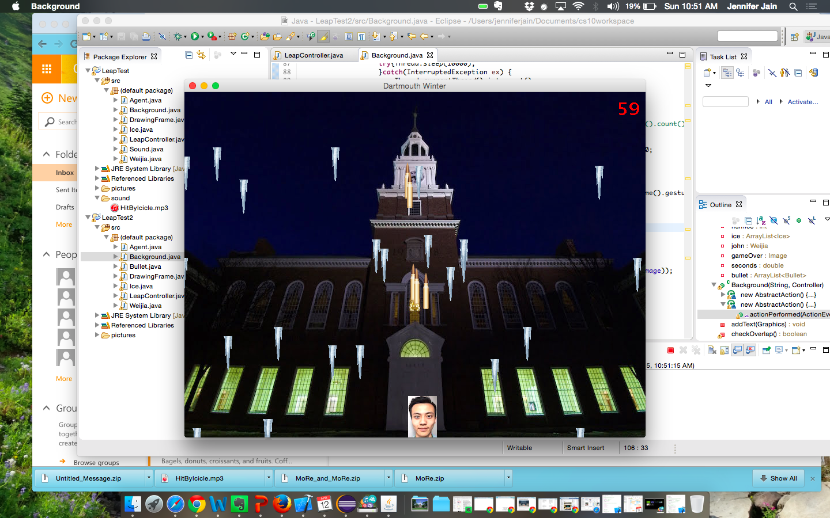Open the Java perspective button
Screen dimensions: 830x518
coord(818,36)
